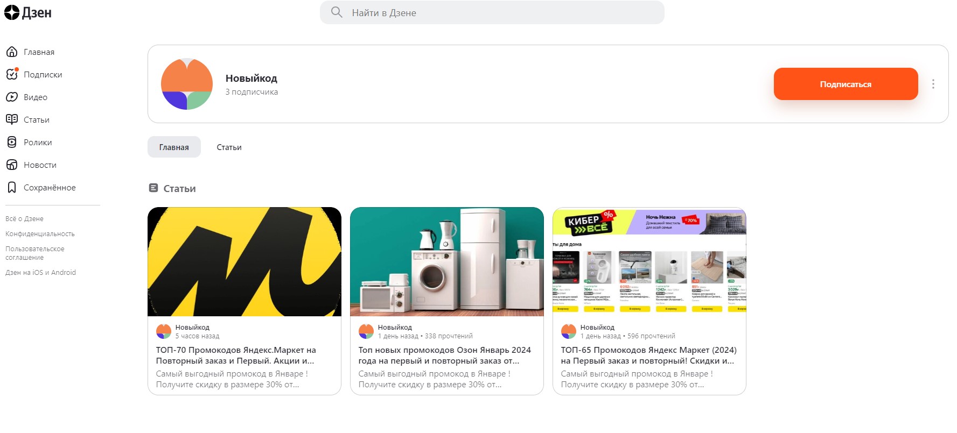Switch to the channel's Главная tab
The width and height of the screenshot is (957, 433).
pyautogui.click(x=174, y=147)
